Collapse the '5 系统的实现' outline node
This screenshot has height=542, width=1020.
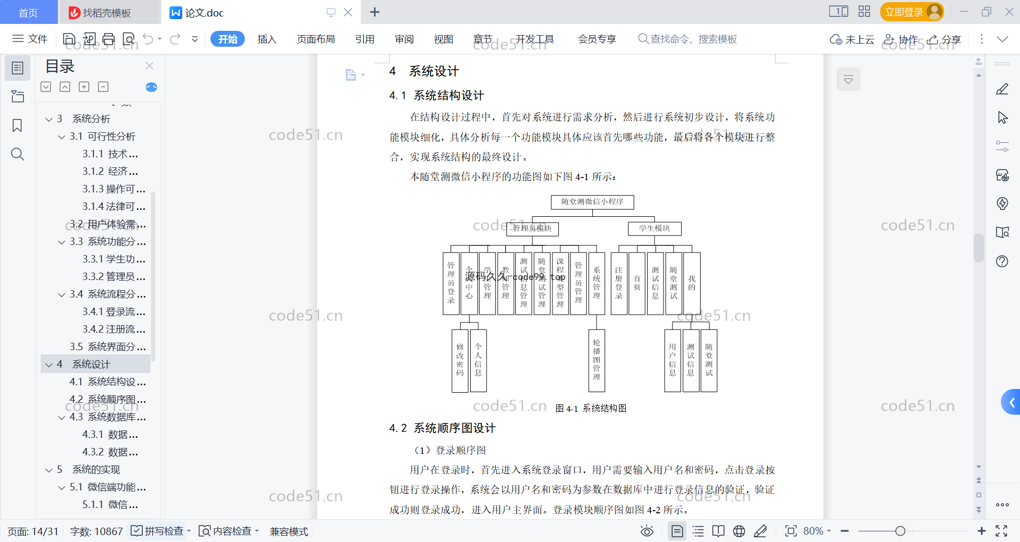49,470
